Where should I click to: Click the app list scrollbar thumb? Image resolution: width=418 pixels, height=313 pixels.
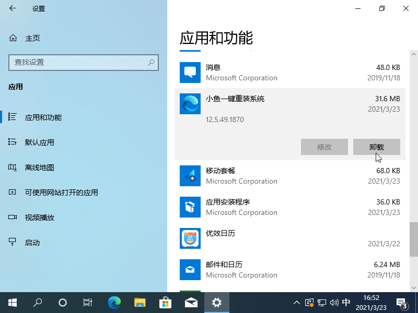pos(413,239)
